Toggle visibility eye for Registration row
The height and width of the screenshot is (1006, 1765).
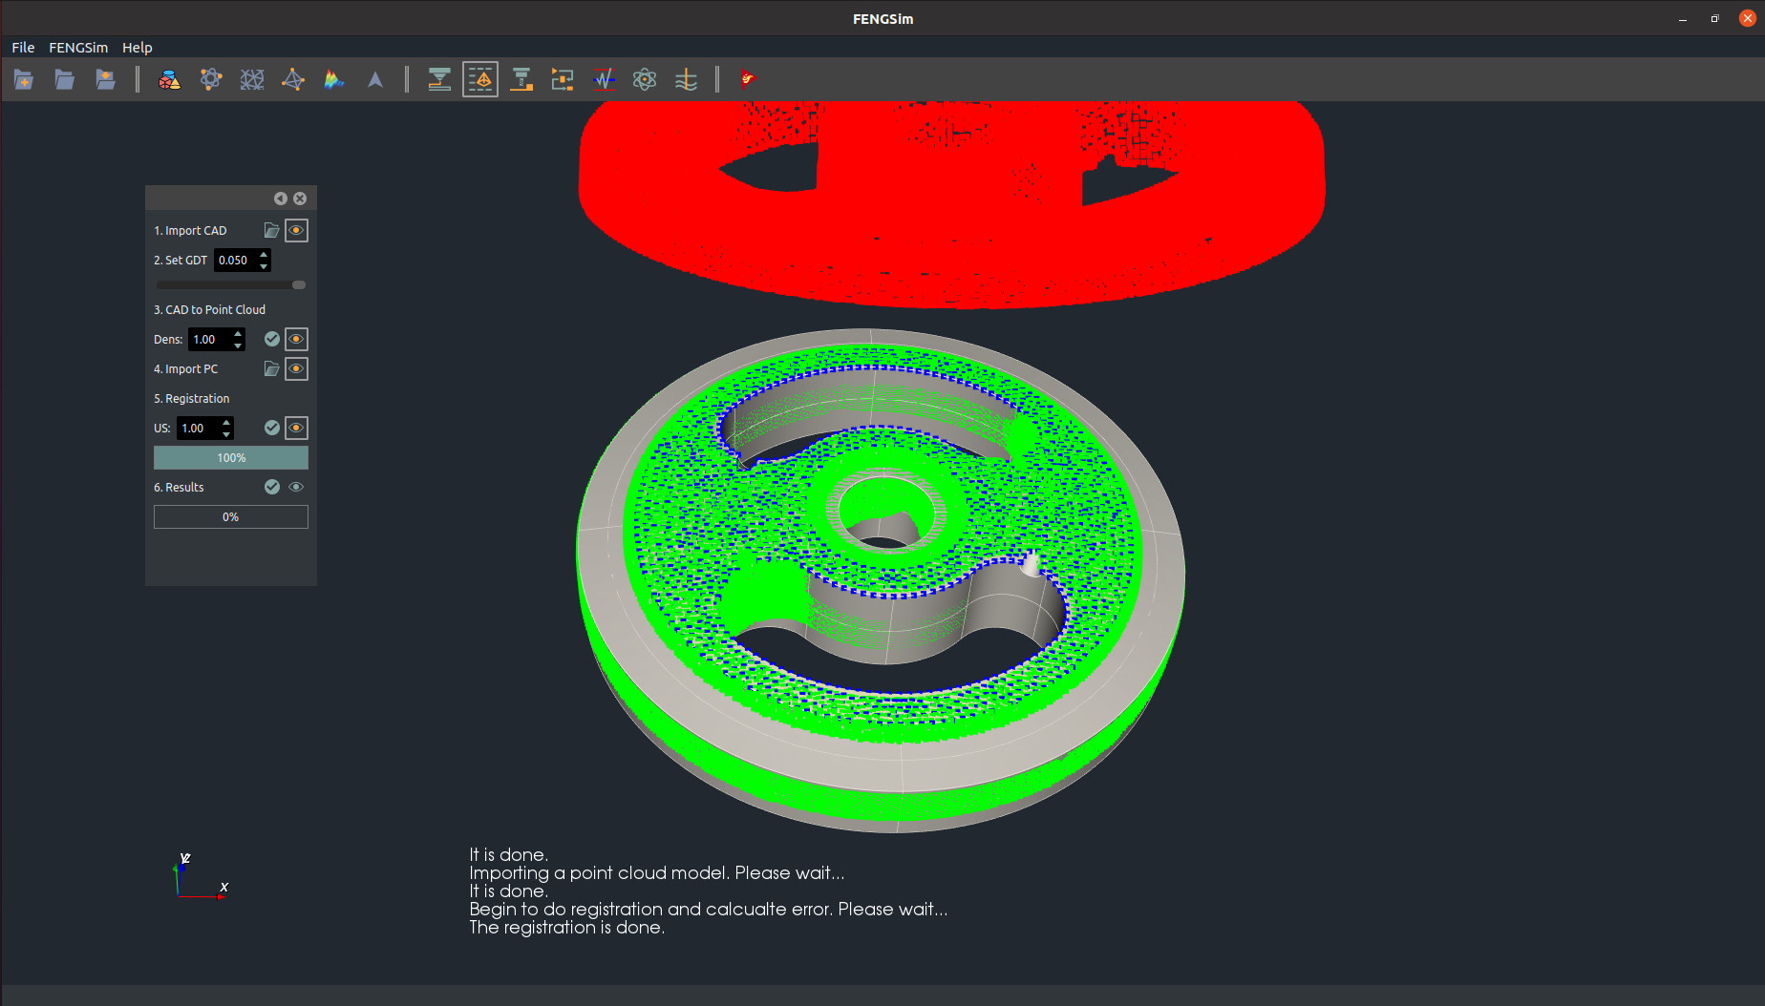tap(297, 429)
